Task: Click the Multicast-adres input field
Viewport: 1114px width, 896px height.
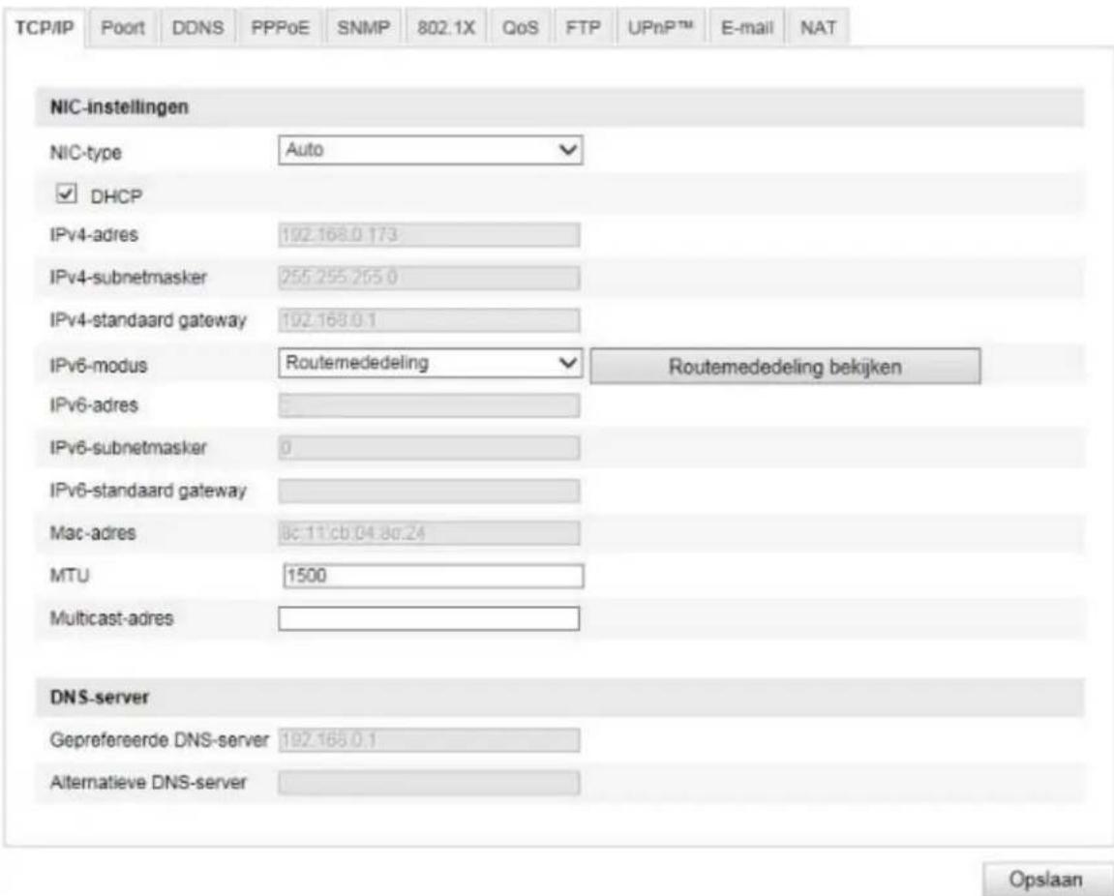Action: pyautogui.click(x=429, y=618)
